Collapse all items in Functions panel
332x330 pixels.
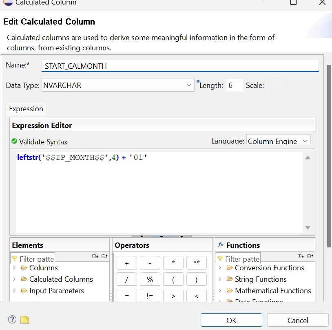(x=310, y=256)
